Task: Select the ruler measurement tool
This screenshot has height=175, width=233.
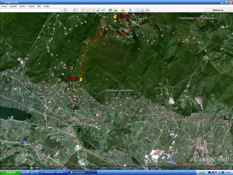Action: click(130, 10)
